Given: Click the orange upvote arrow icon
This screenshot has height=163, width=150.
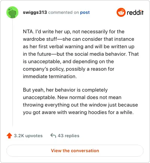Looking at the screenshot, I should pyautogui.click(x=9, y=136).
